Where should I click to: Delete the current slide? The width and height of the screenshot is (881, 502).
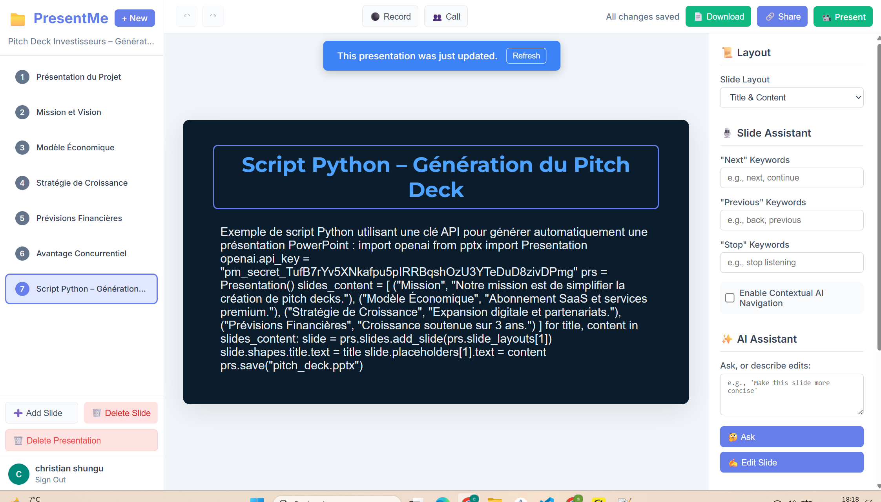(121, 413)
